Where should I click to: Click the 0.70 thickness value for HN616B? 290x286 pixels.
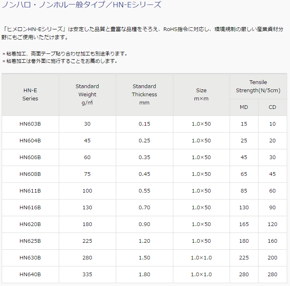tap(144, 208)
